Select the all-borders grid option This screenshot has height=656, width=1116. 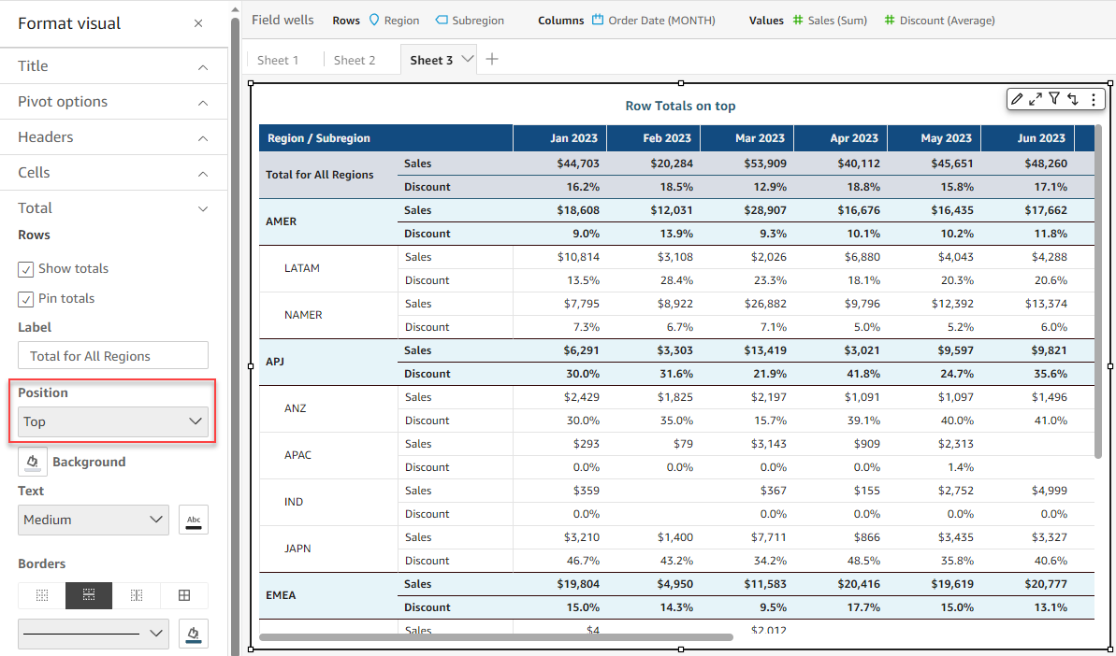pyautogui.click(x=184, y=595)
